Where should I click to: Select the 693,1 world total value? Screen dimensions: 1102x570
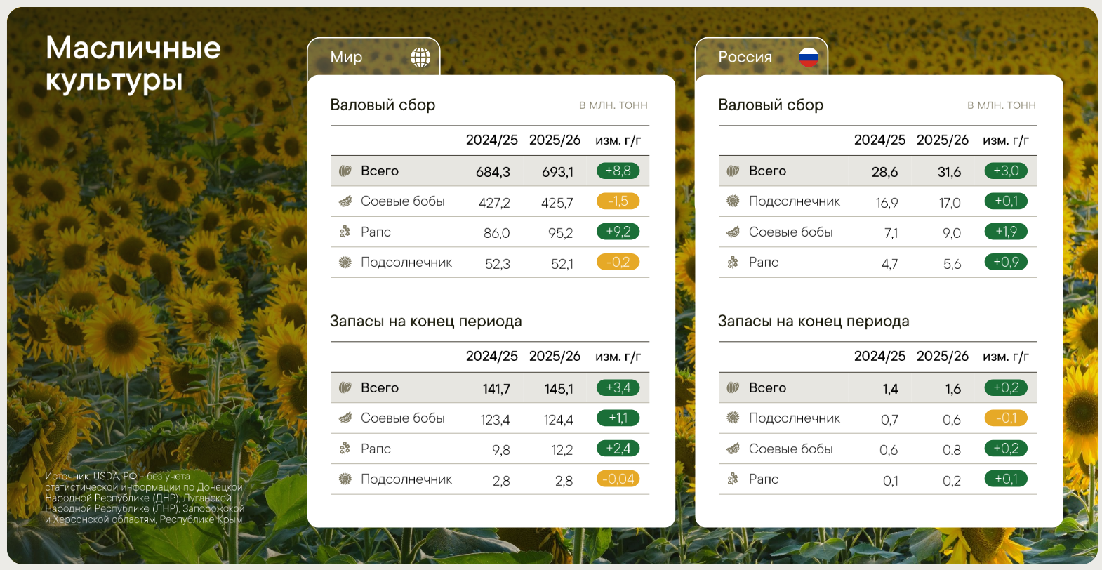pos(557,172)
